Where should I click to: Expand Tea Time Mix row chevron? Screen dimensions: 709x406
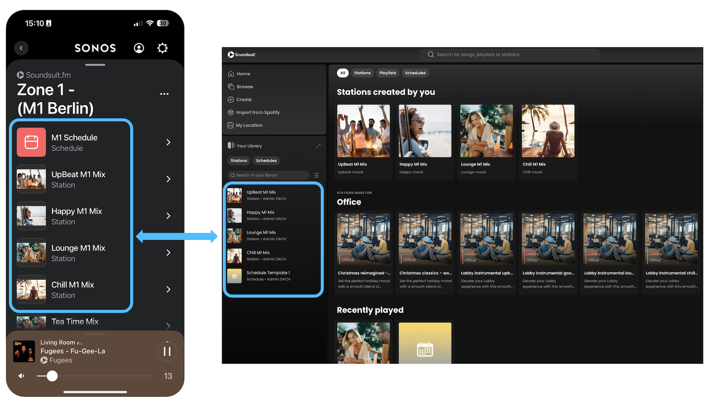168,325
